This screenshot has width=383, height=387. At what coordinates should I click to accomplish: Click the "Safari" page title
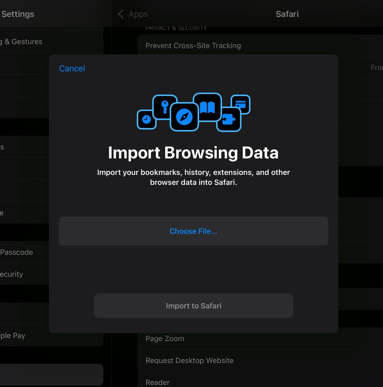[x=287, y=14]
